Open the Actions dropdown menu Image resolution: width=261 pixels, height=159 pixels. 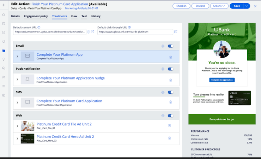pyautogui.click(x=219, y=6)
